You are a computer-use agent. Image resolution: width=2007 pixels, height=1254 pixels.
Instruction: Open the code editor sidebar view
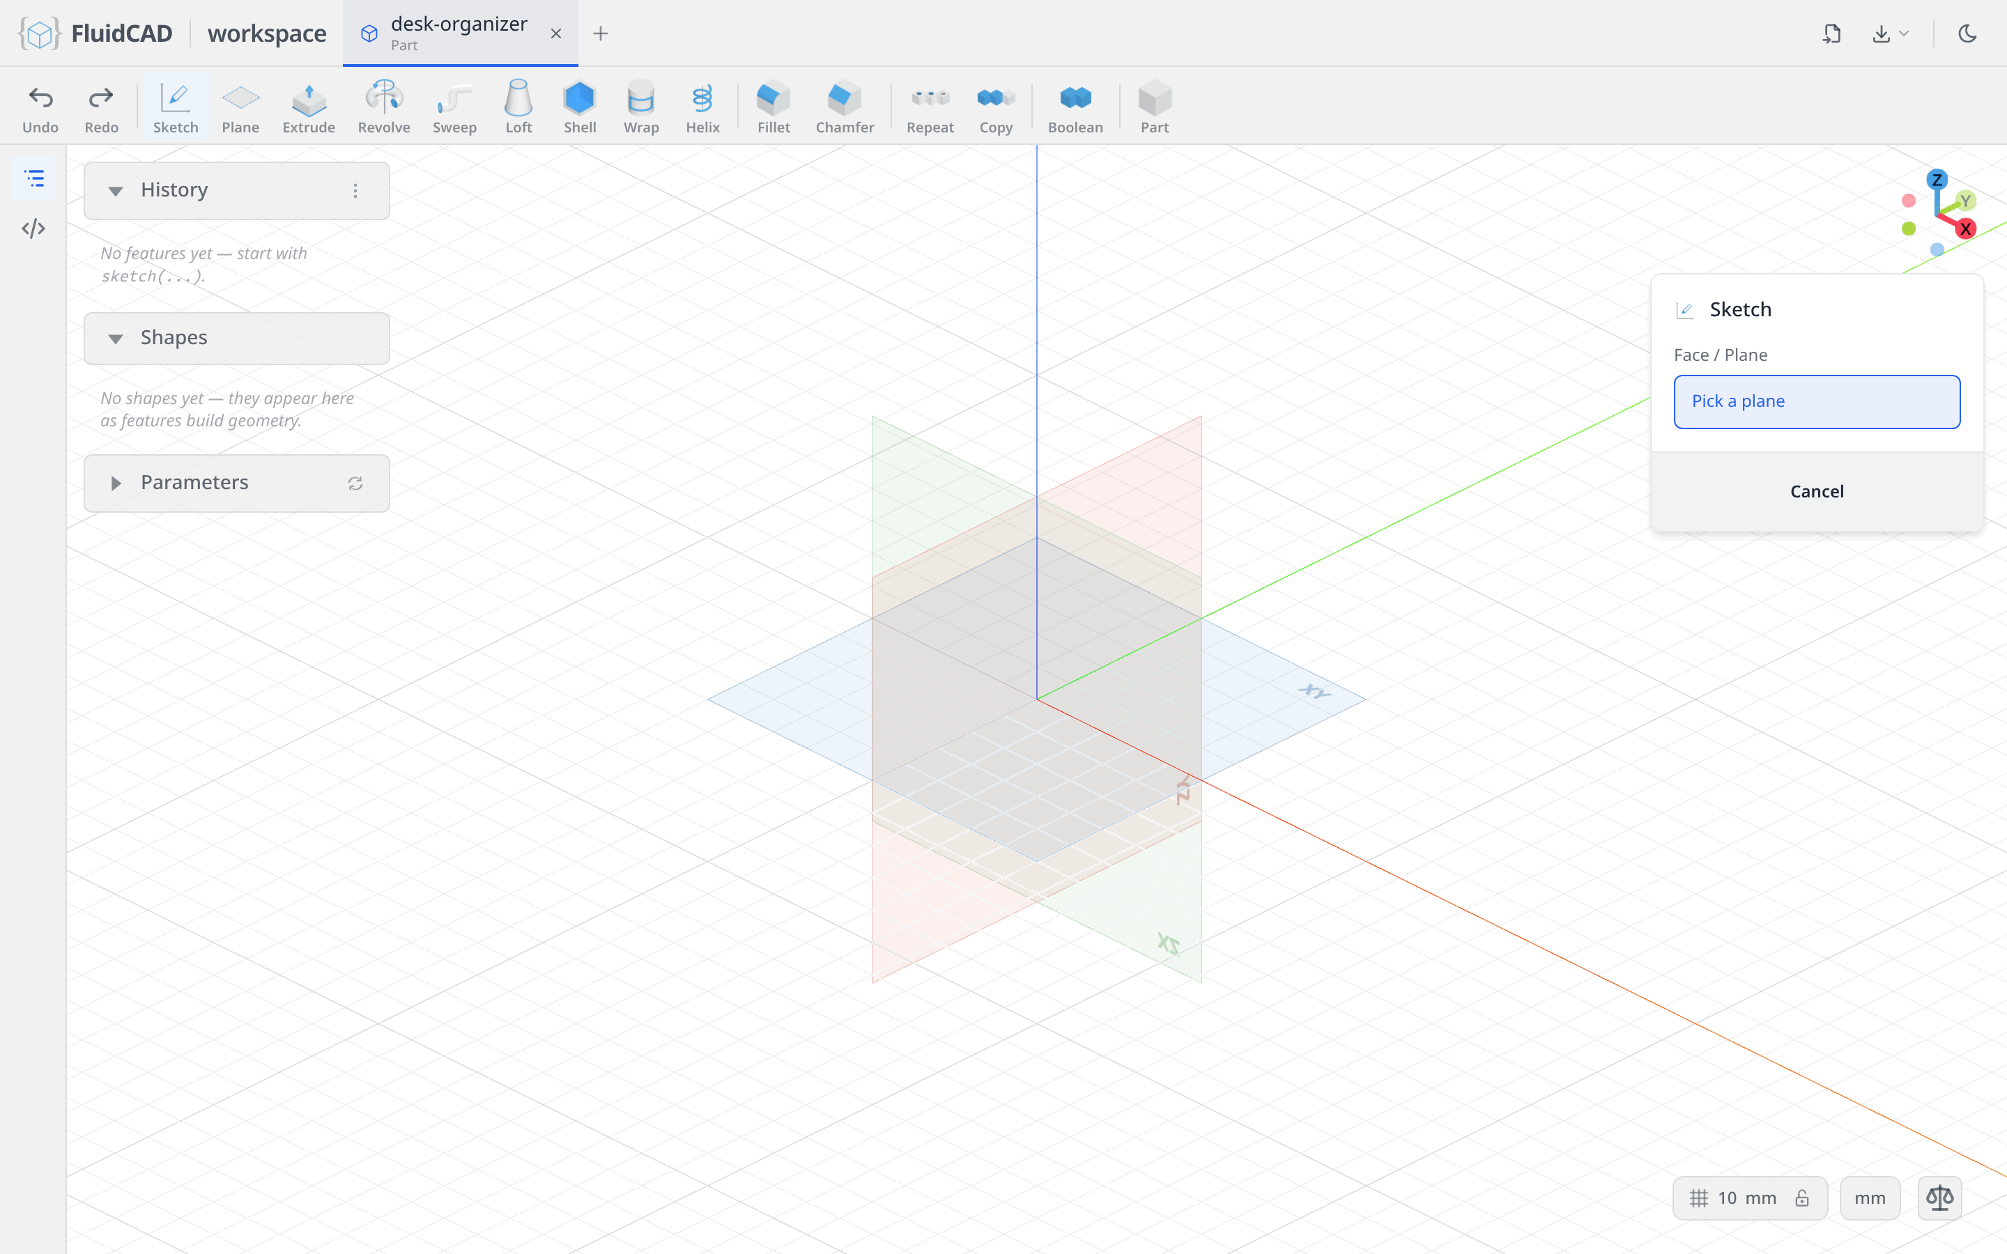click(x=34, y=228)
